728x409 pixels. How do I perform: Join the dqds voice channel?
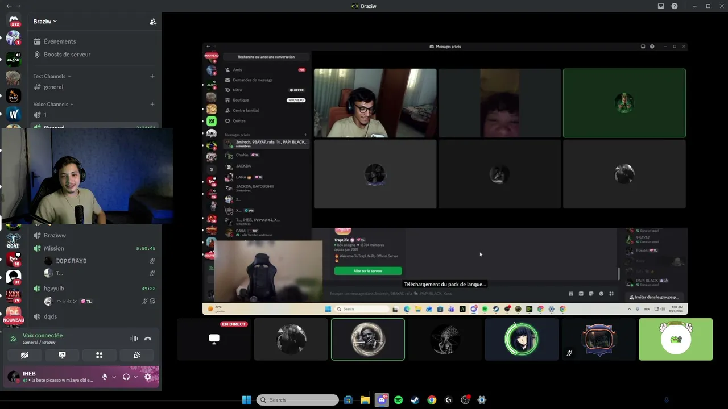click(x=94, y=316)
